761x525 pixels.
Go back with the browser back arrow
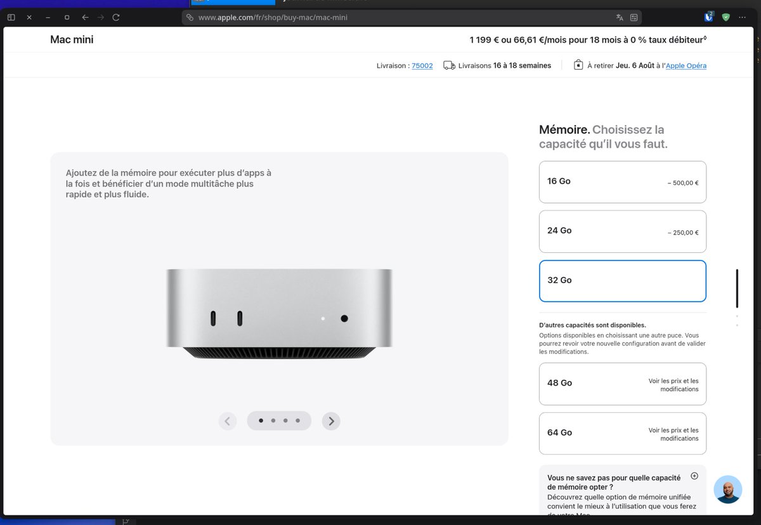pyautogui.click(x=85, y=17)
